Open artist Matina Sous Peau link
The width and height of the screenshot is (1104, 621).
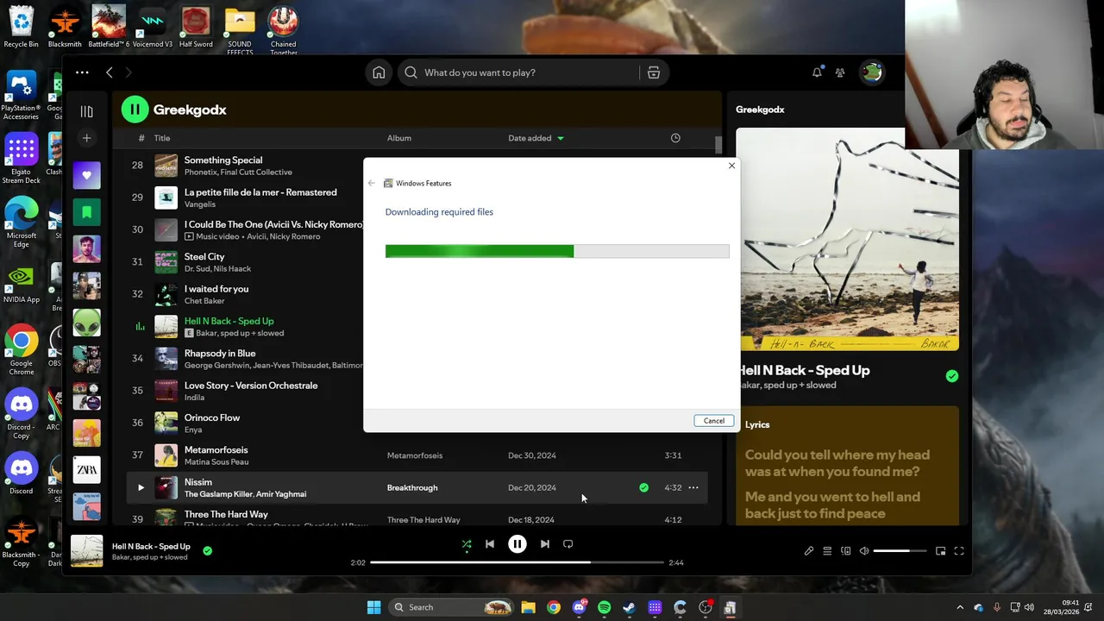pos(216,461)
